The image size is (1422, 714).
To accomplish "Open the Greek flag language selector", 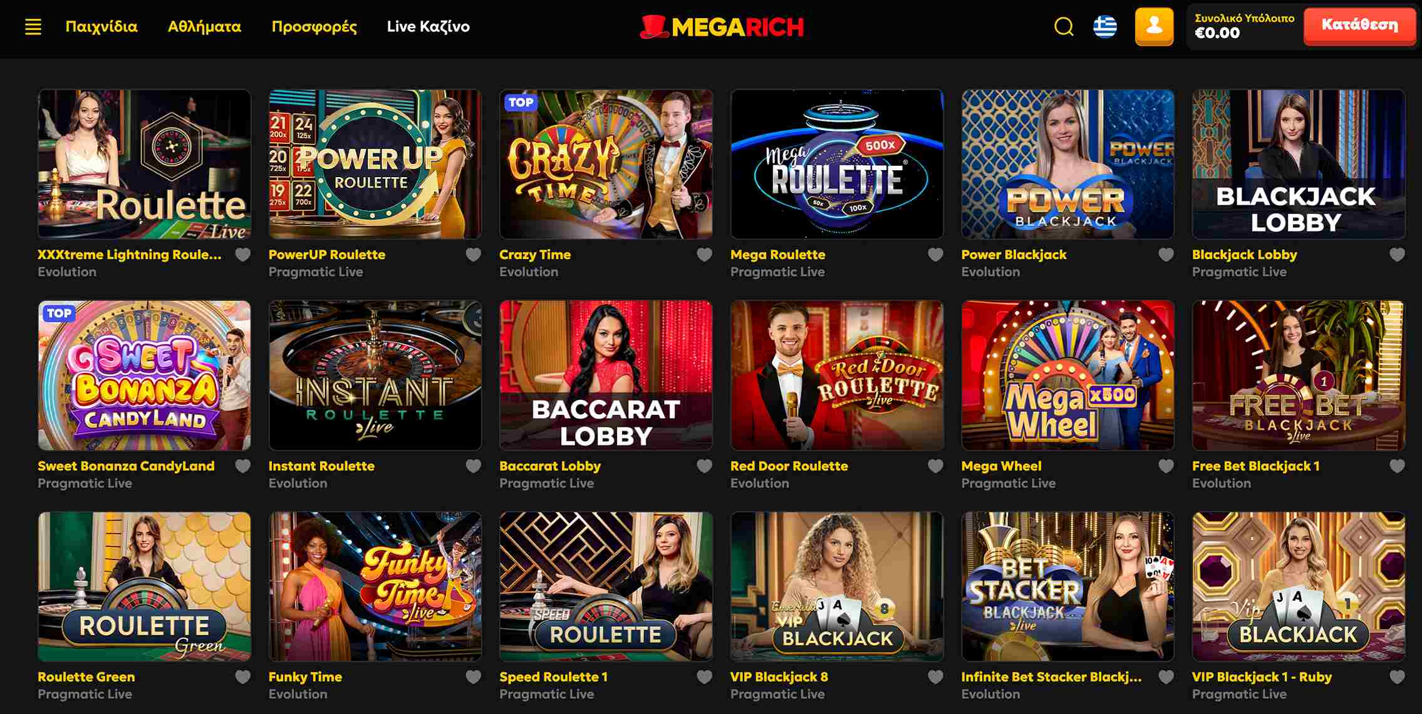I will tap(1105, 27).
